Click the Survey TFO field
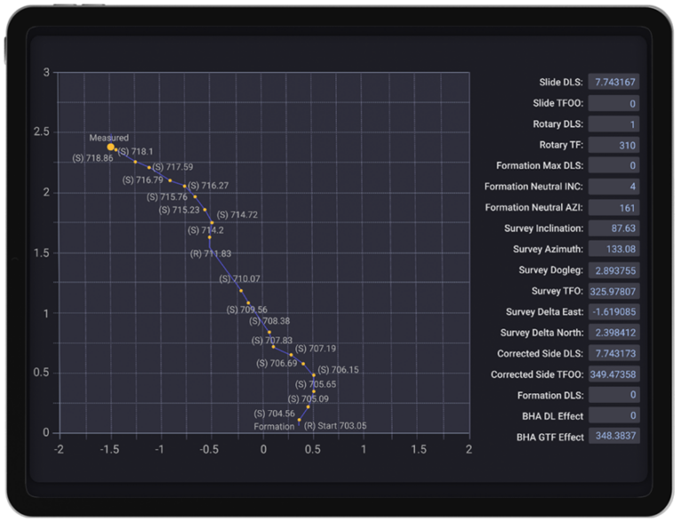 [x=614, y=291]
